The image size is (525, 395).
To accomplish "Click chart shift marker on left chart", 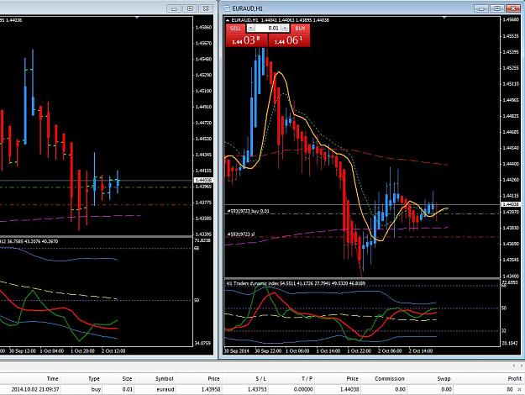I will pyautogui.click(x=137, y=17).
